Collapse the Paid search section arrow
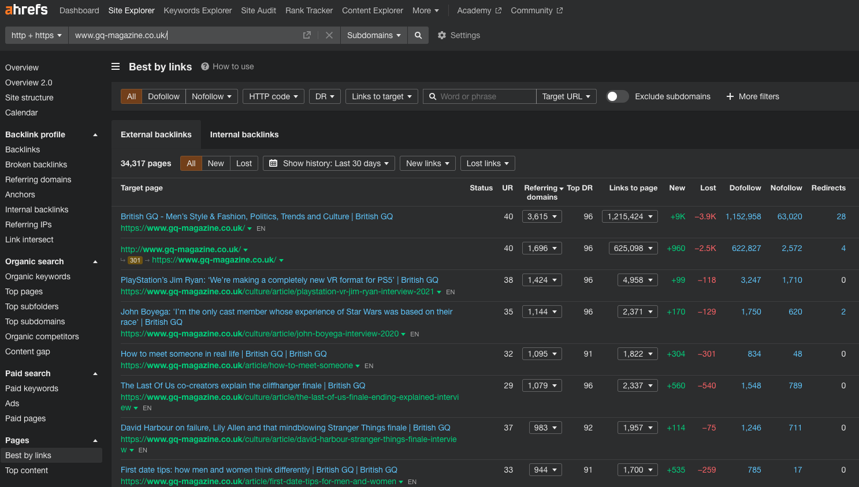 point(95,373)
